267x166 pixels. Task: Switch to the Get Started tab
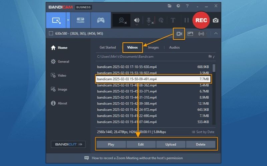click(107, 47)
